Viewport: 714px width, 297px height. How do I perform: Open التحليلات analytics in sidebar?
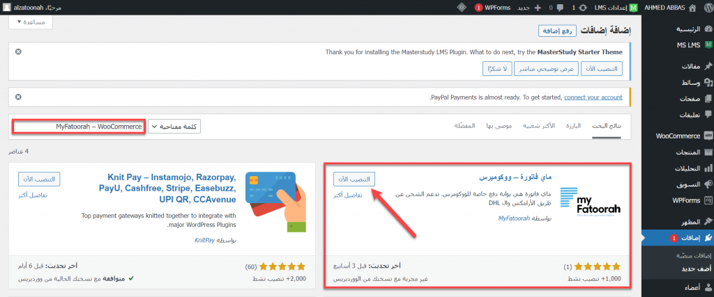688,168
